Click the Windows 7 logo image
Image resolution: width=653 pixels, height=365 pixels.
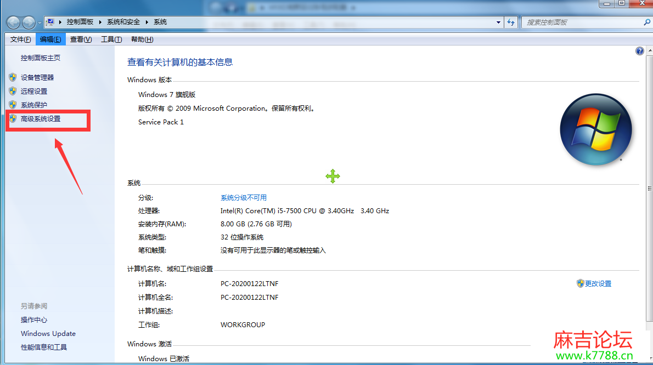(596, 129)
